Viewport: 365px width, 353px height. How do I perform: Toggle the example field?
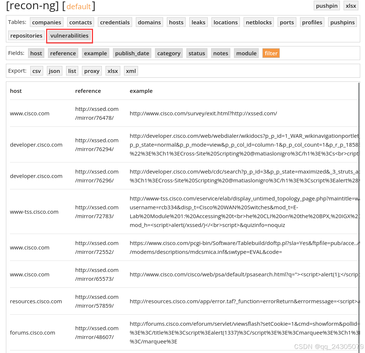pyautogui.click(x=96, y=53)
